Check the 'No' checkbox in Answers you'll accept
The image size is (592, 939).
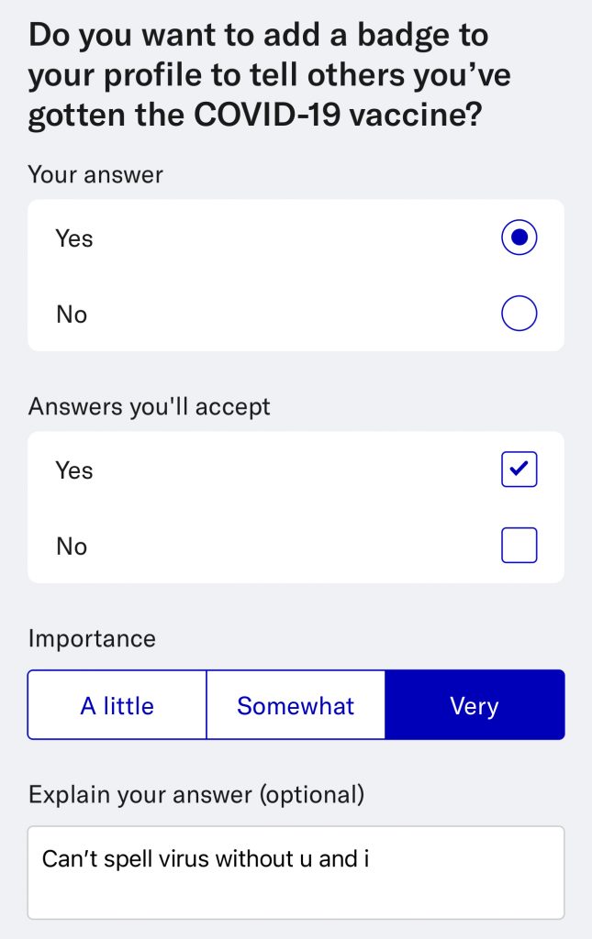coord(519,547)
